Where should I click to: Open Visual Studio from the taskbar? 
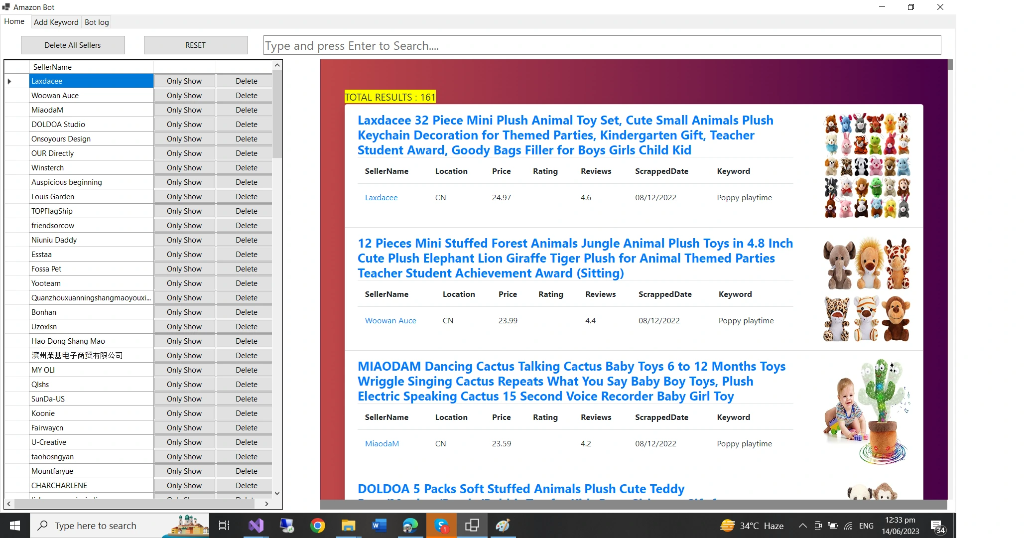click(x=256, y=526)
